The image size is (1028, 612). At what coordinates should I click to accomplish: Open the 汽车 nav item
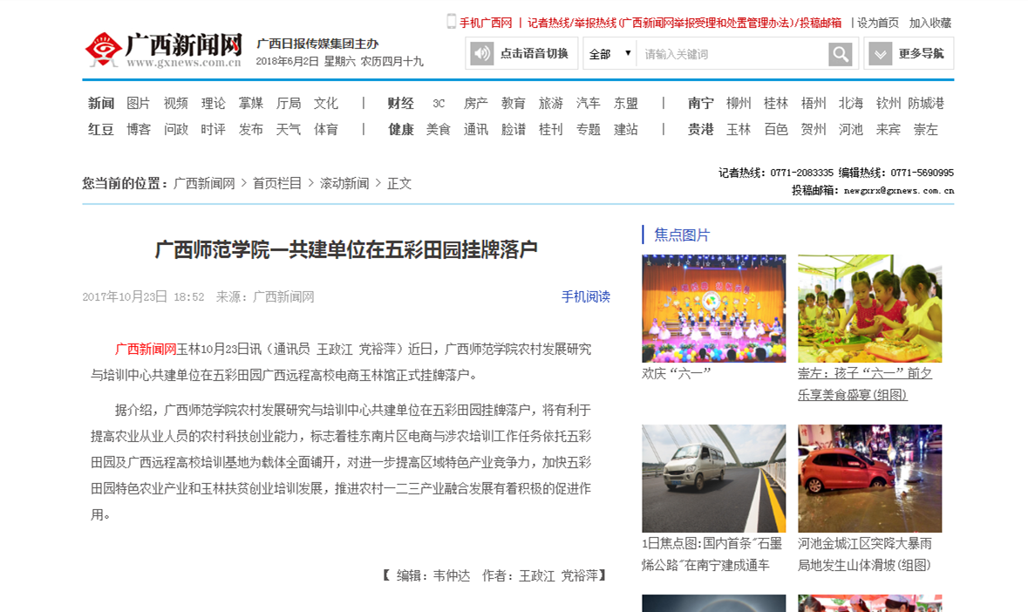[x=588, y=103]
